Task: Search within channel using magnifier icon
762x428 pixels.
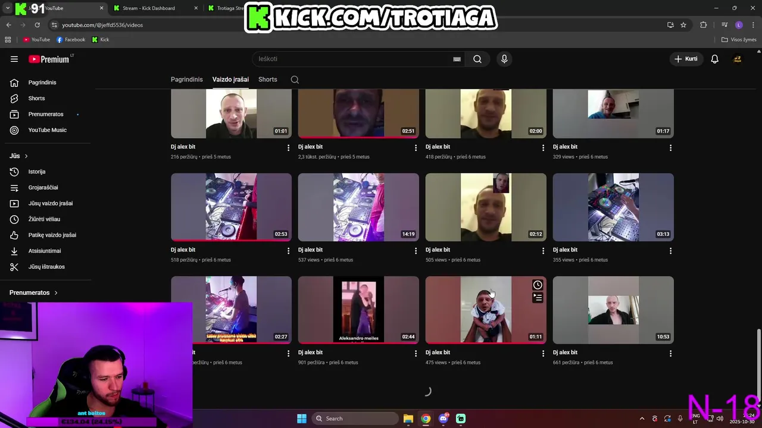Action: click(x=295, y=80)
